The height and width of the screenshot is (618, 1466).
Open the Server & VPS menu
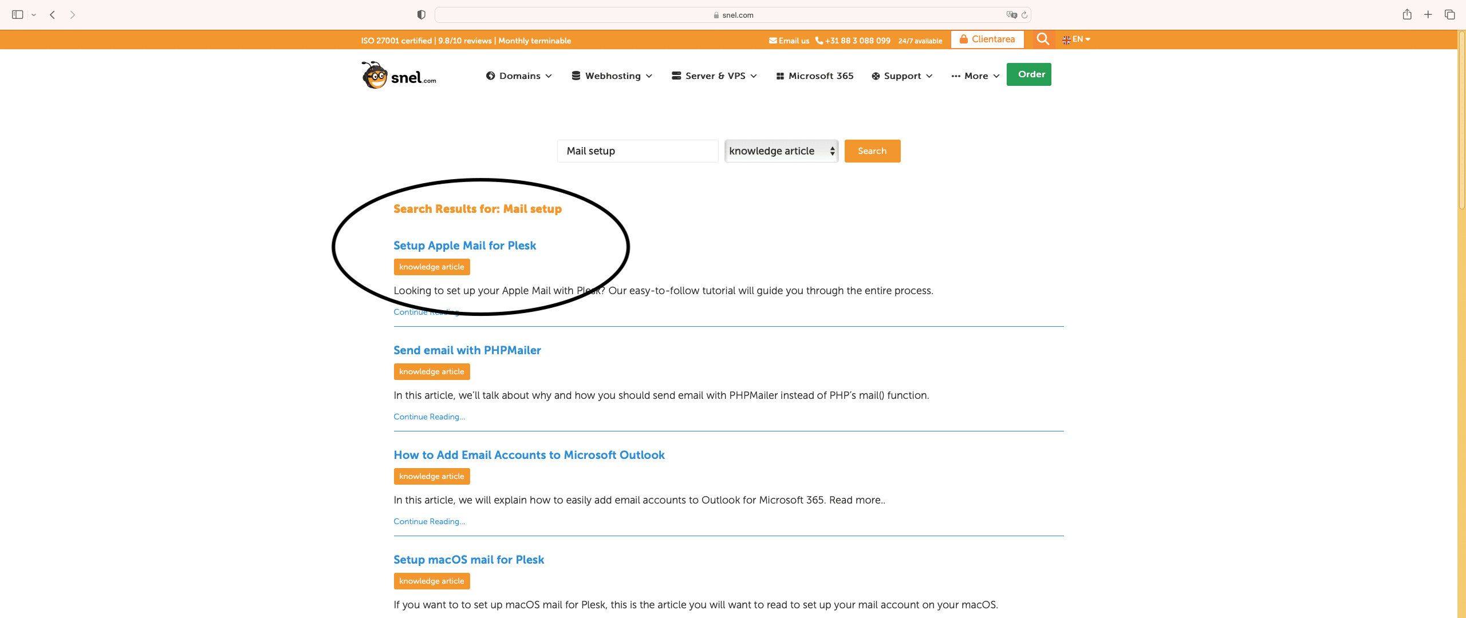tap(714, 76)
